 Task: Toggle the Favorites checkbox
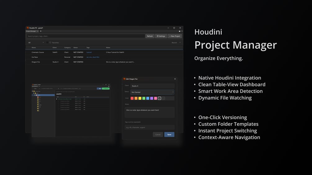[x=47, y=43]
